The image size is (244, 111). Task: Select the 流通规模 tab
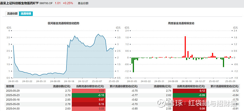click(x=26, y=14)
